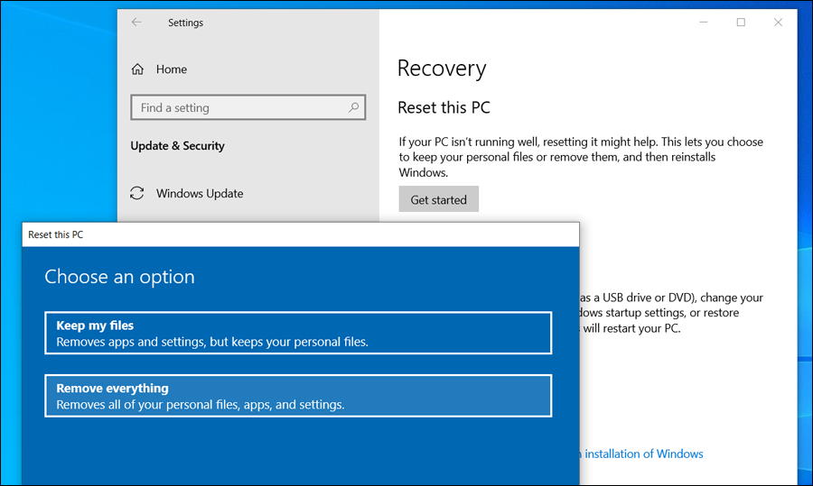Choose the Keep my files option
The image size is (813, 486).
pyautogui.click(x=298, y=334)
